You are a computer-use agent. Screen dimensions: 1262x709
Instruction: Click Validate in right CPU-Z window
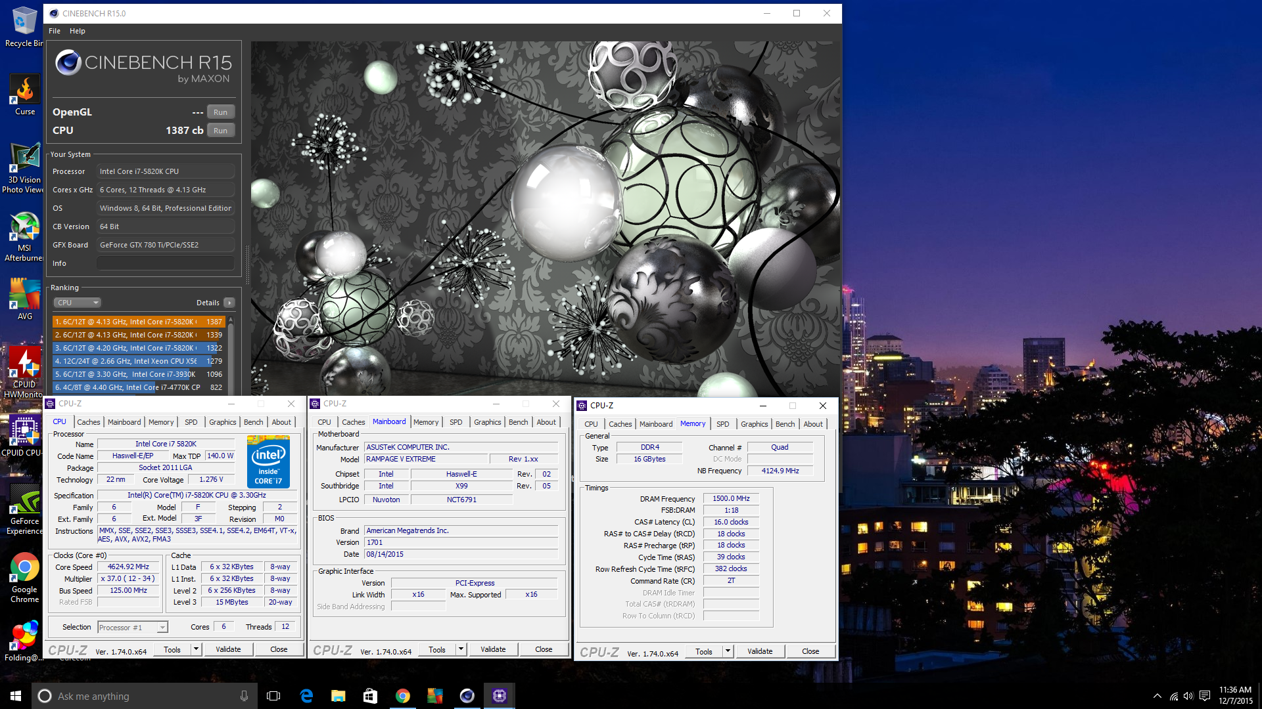(760, 651)
